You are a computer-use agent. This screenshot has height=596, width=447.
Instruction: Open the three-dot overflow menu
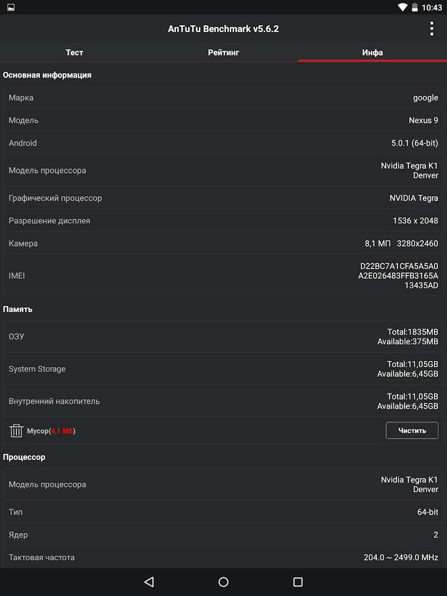click(432, 29)
